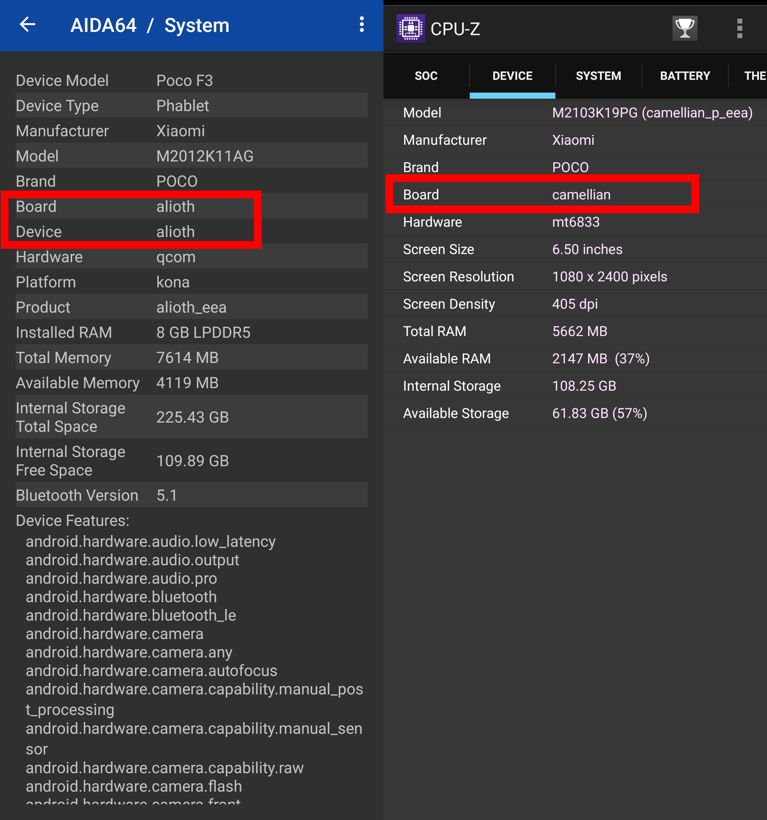Select the Device Model Poco F3 row
This screenshot has width=767, height=820.
click(191, 81)
